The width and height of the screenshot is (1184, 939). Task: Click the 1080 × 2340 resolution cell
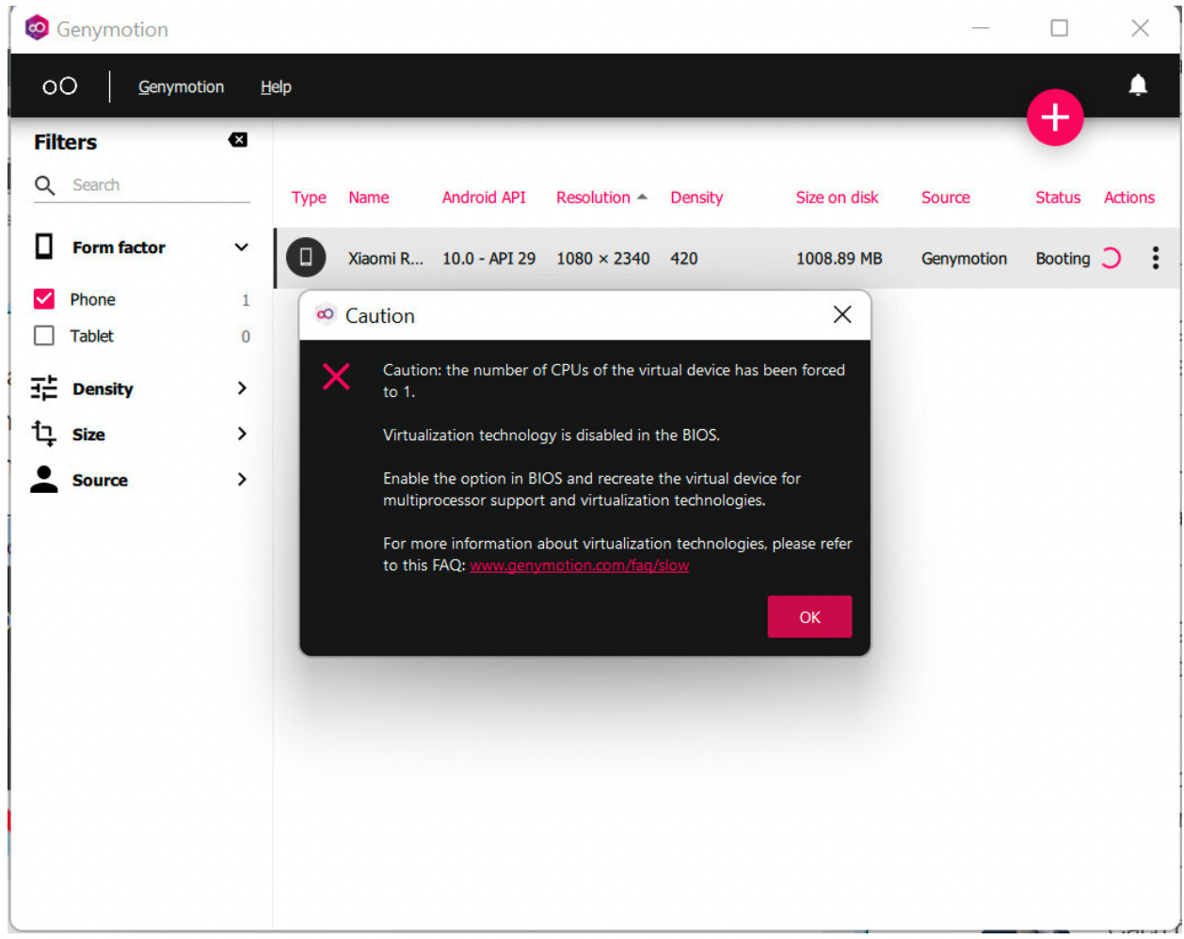[x=603, y=259]
